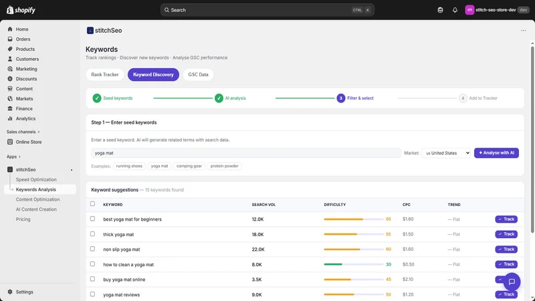Open Speed Optimization in stitchSeo menu
The width and height of the screenshot is (535, 301).
click(x=36, y=179)
